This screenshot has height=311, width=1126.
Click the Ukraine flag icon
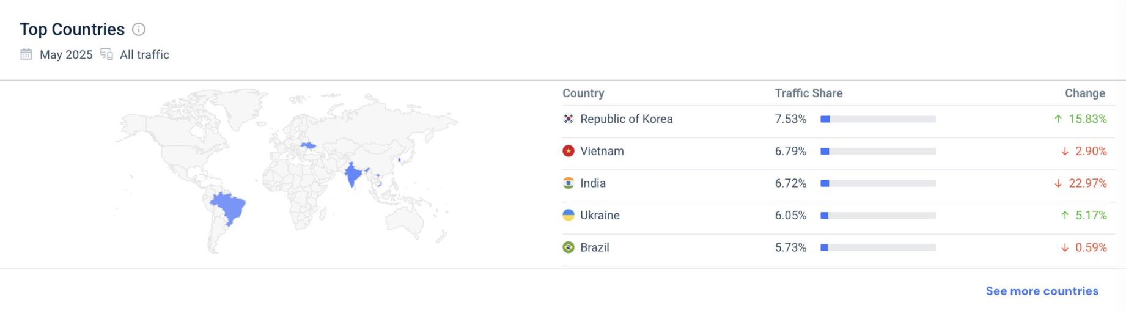pos(569,215)
